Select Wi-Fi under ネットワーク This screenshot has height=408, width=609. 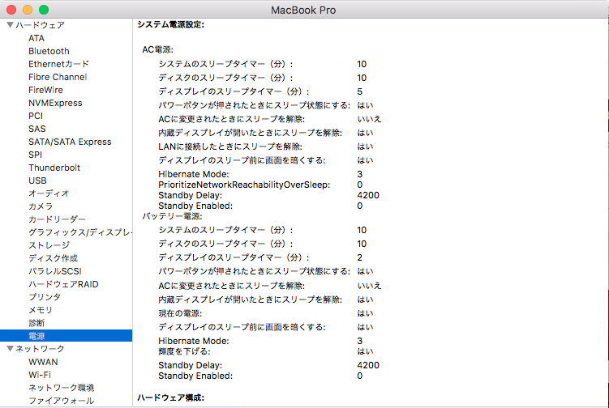point(40,375)
